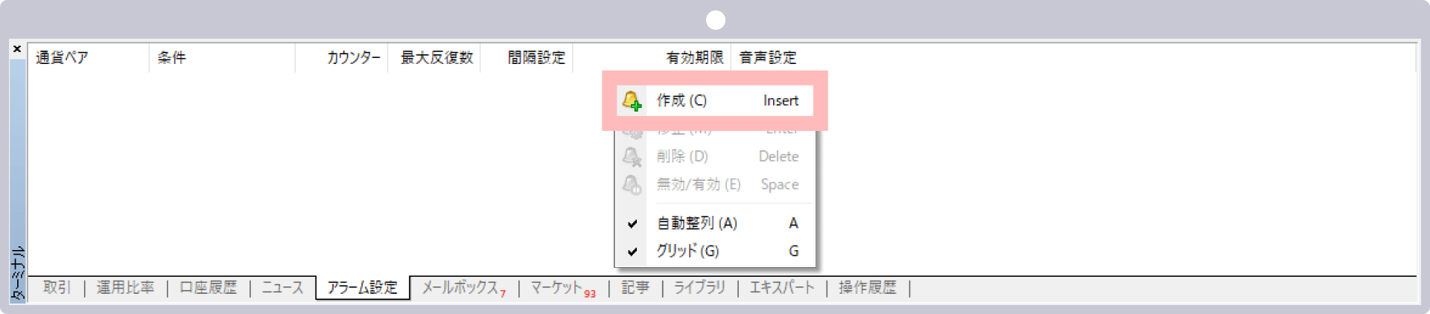Select the 口座履歴 tab
The height and width of the screenshot is (314, 1430).
(x=208, y=288)
